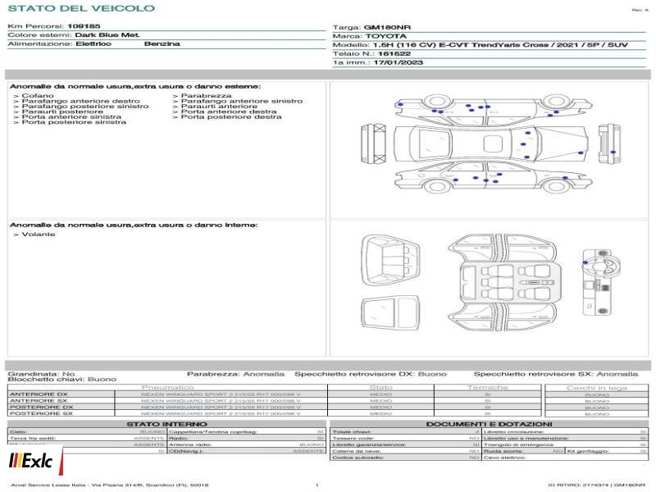
Task: Click the 'Pneumatico' column header
Action: [x=168, y=388]
